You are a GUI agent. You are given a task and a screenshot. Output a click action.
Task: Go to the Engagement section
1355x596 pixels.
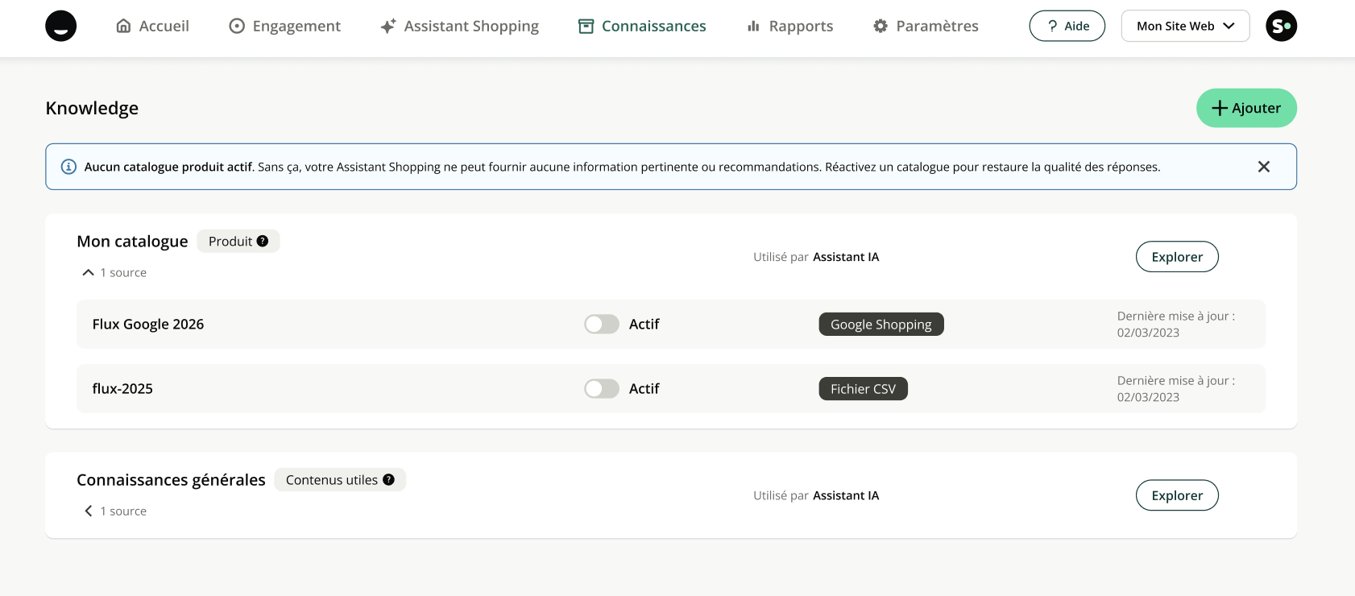pos(285,26)
